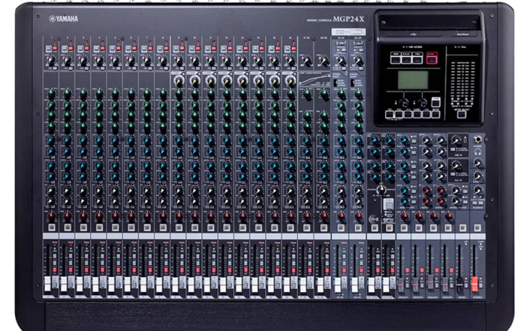
Task: Click the gain knob on channel 5
Action: [115, 61]
